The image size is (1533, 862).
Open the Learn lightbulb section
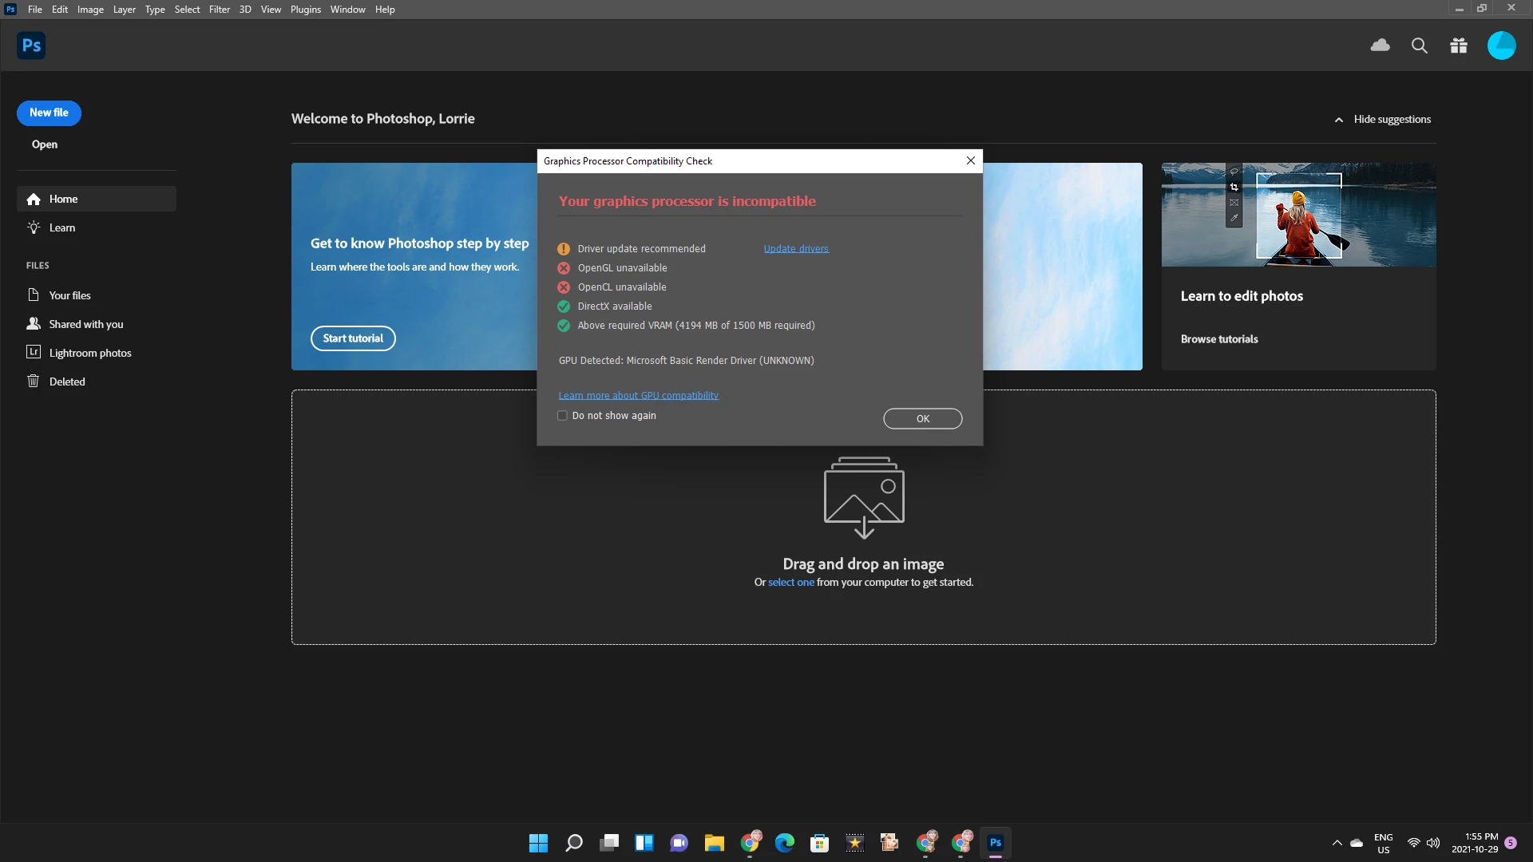61,227
